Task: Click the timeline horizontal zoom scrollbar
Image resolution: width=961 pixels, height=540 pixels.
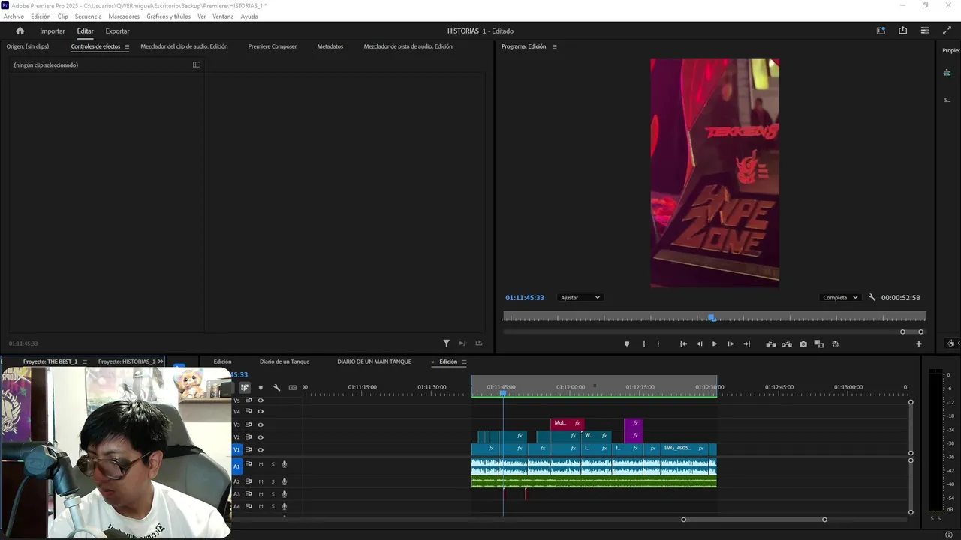Action: pyautogui.click(x=754, y=520)
